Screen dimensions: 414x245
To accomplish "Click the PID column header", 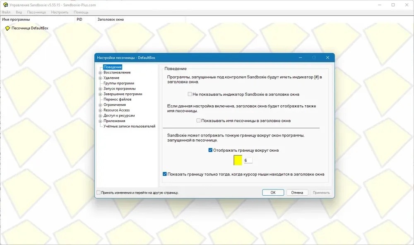I will (x=85, y=19).
